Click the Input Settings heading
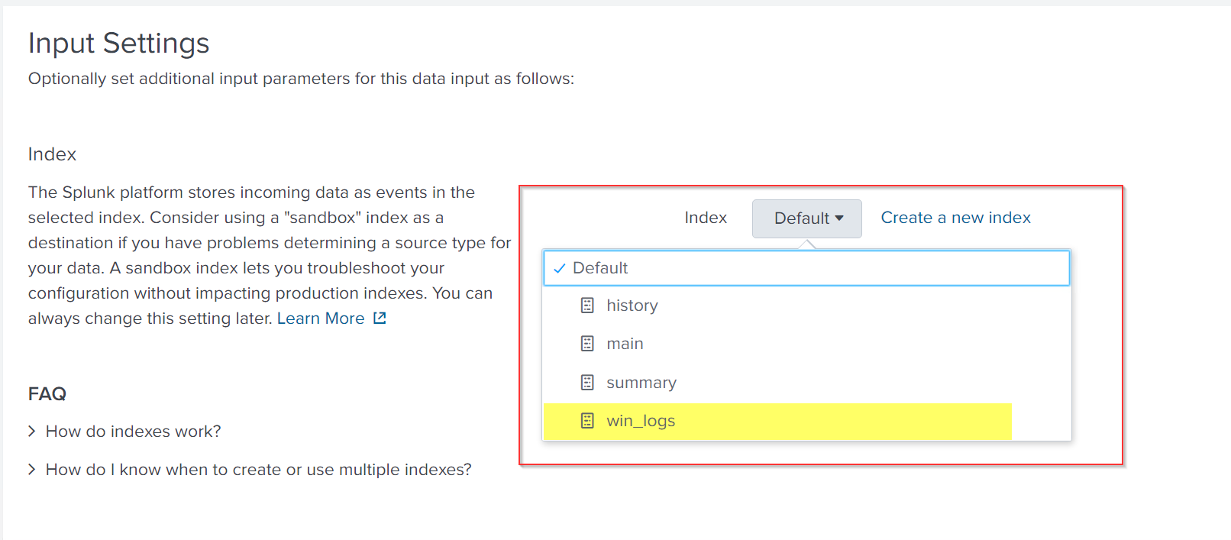The width and height of the screenshot is (1231, 540). tap(118, 44)
